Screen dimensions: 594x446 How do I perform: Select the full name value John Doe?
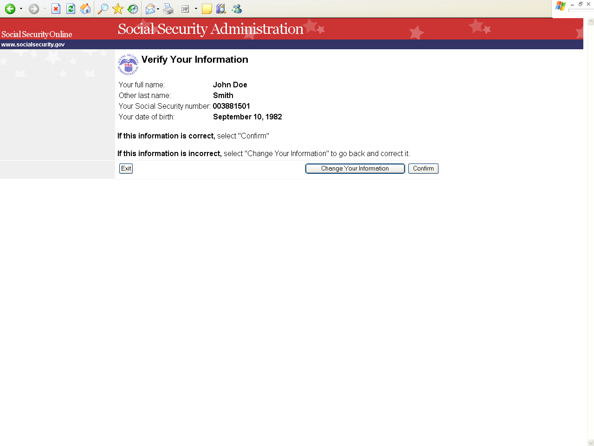tap(230, 85)
